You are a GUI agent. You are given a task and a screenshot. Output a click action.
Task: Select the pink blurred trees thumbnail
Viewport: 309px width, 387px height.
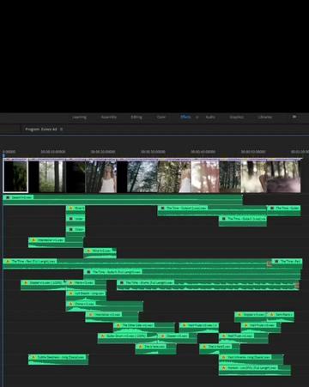pos(205,176)
